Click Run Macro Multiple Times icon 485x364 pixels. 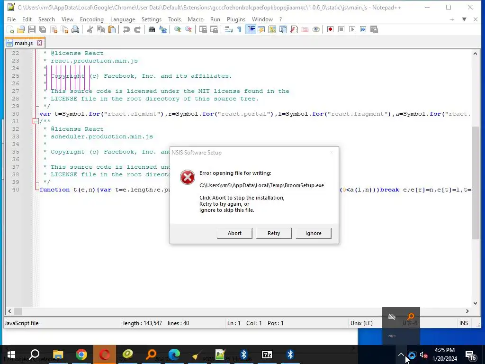363,29
